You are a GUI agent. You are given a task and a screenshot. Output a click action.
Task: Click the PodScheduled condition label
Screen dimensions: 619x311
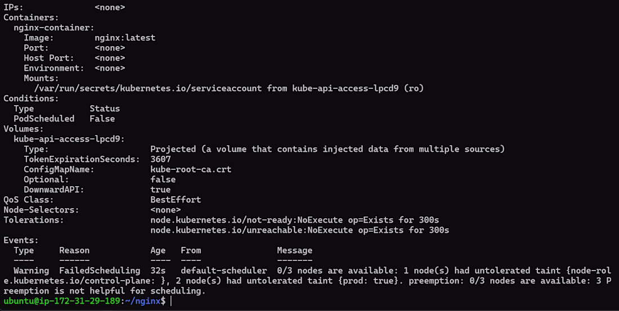[44, 119]
